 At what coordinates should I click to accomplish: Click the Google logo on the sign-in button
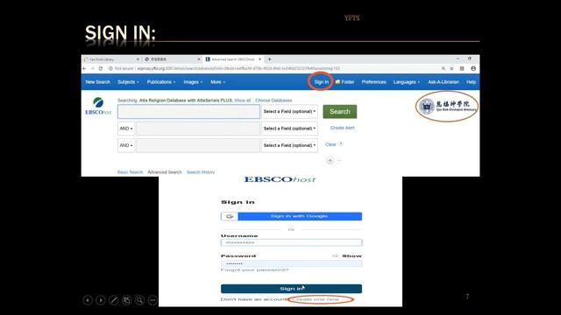tap(230, 216)
